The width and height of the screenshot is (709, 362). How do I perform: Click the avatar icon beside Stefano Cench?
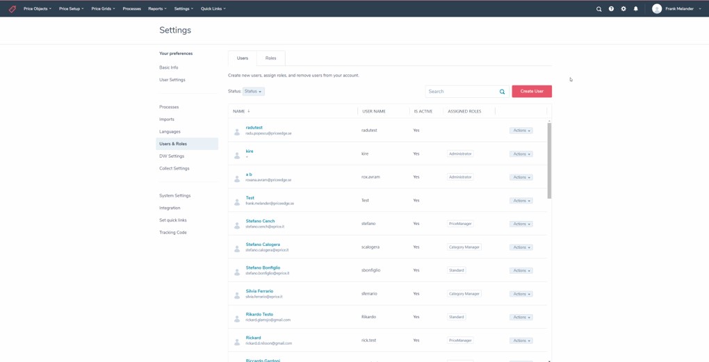coord(236,226)
